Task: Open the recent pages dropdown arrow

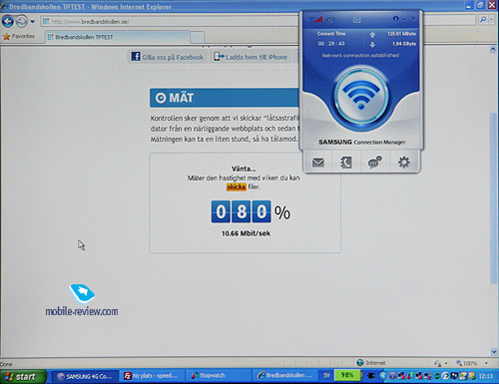Action: [32, 22]
